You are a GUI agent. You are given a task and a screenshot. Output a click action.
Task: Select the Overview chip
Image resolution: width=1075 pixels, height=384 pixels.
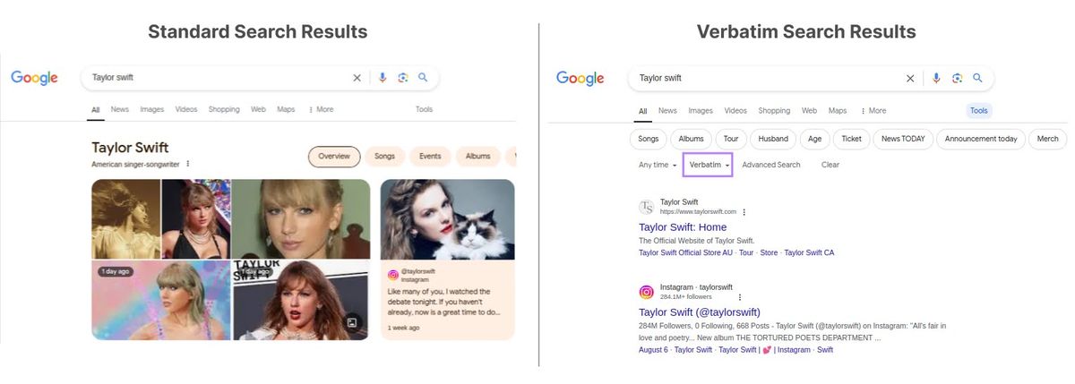[x=334, y=157]
